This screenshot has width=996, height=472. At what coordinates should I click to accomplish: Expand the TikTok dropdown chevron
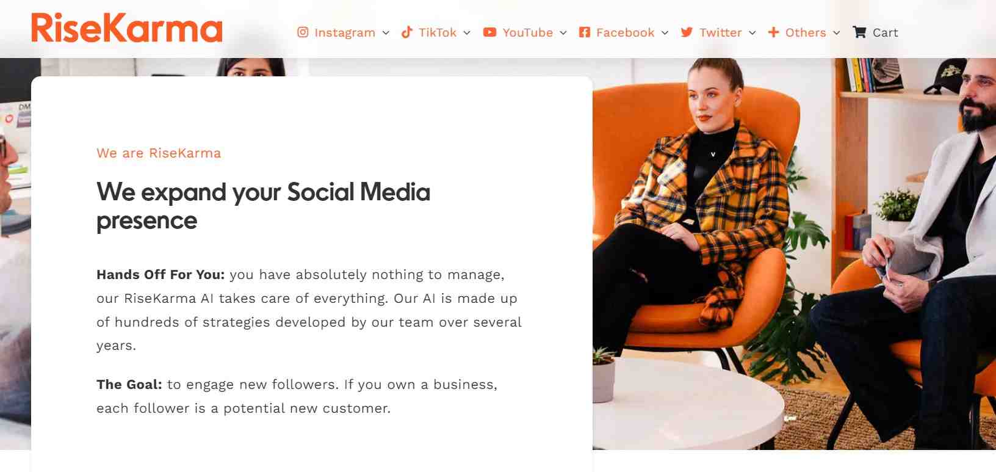467,34
